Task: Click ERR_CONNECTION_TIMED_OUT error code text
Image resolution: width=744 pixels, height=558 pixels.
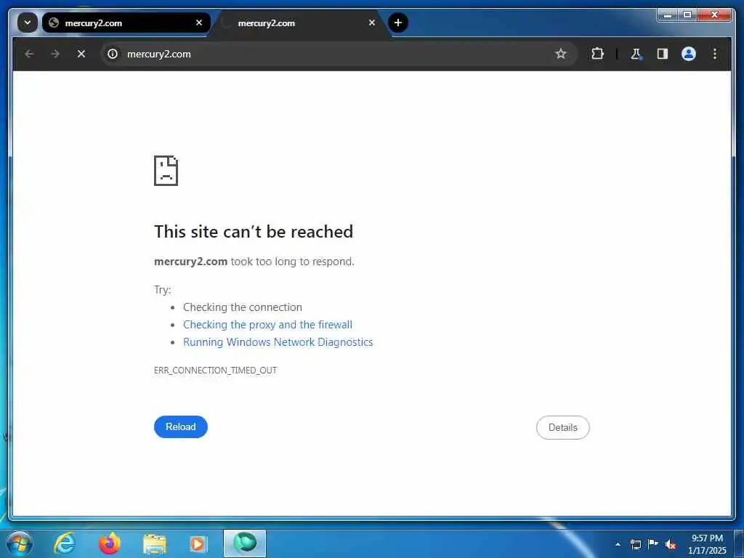Action: tap(215, 370)
